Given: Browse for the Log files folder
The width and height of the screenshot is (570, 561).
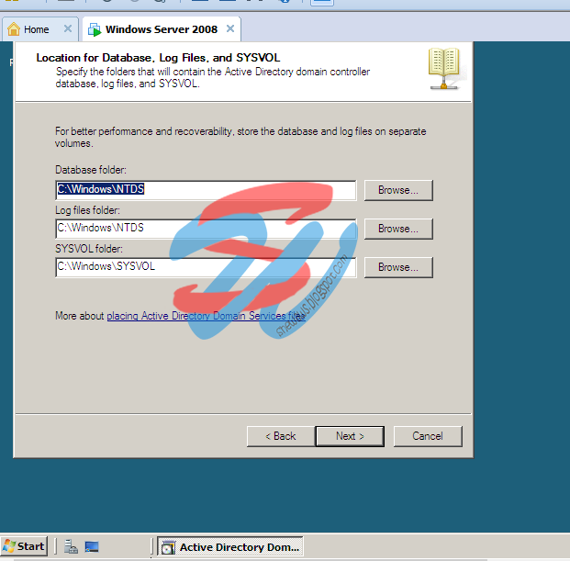Looking at the screenshot, I should pos(398,229).
